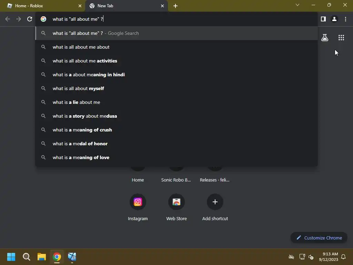The width and height of the screenshot is (353, 265).
Task: Open the notification bell icon
Action: tap(343, 257)
